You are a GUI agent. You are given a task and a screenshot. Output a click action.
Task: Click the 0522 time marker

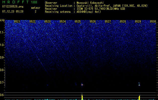pyautogui.click(x=32, y=21)
